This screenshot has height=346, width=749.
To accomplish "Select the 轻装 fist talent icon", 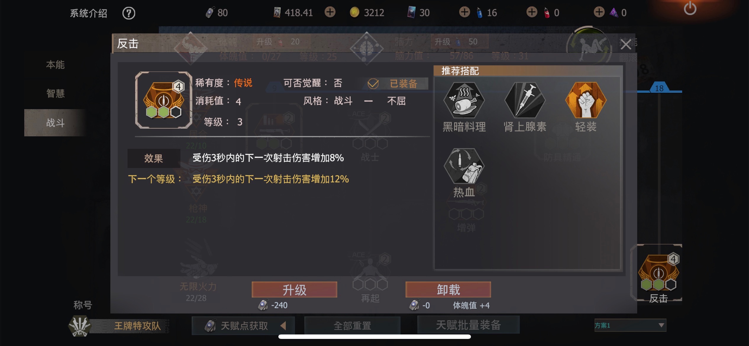I will [x=586, y=100].
